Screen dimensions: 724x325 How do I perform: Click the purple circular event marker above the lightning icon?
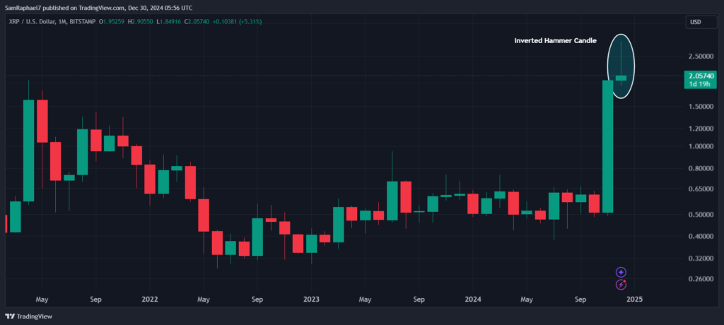[x=621, y=271]
